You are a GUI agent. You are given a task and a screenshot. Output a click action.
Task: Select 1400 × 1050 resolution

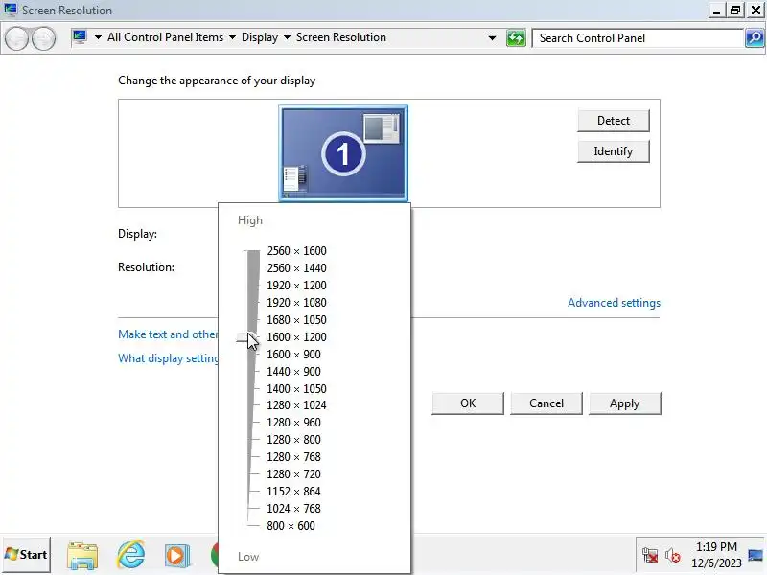pyautogui.click(x=296, y=389)
